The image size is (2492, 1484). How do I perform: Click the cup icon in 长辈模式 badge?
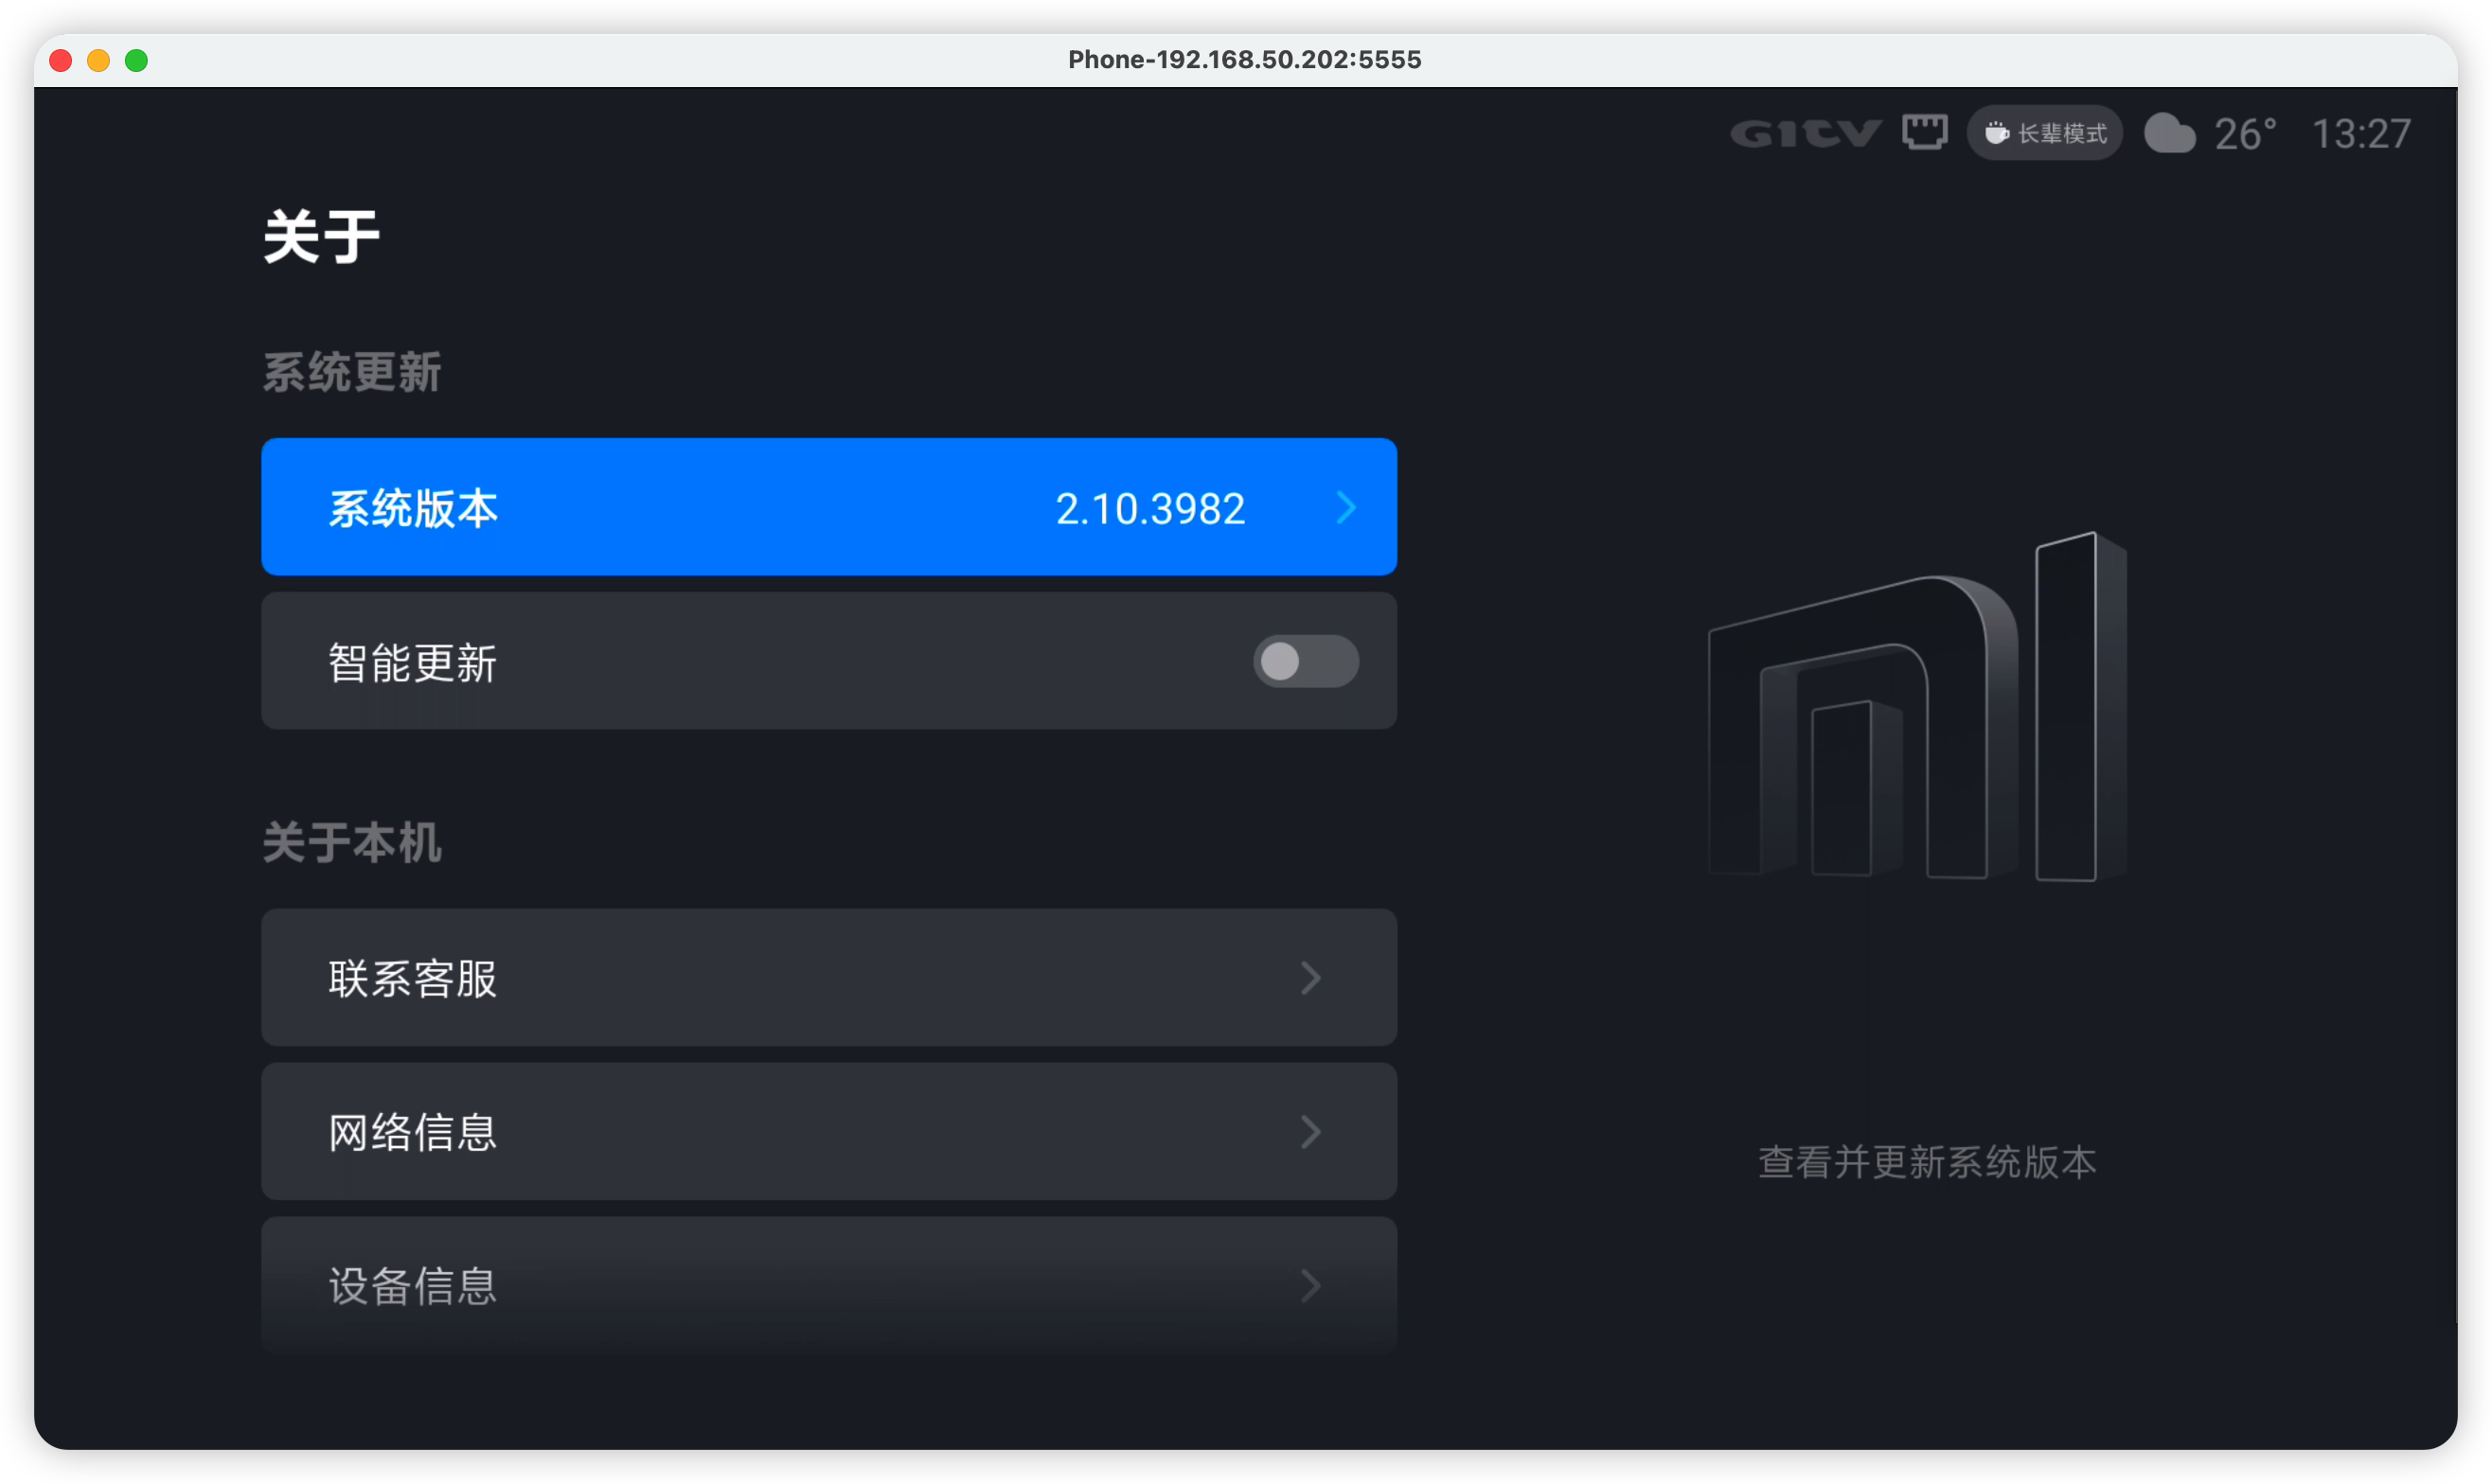click(x=1996, y=133)
